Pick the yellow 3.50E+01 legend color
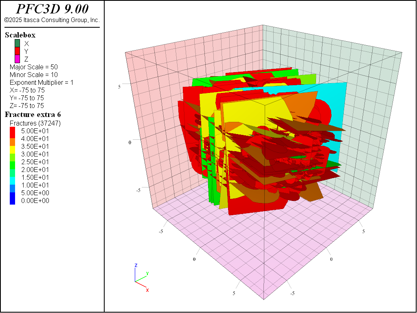Screen dimensions: 417x313 click(12, 146)
